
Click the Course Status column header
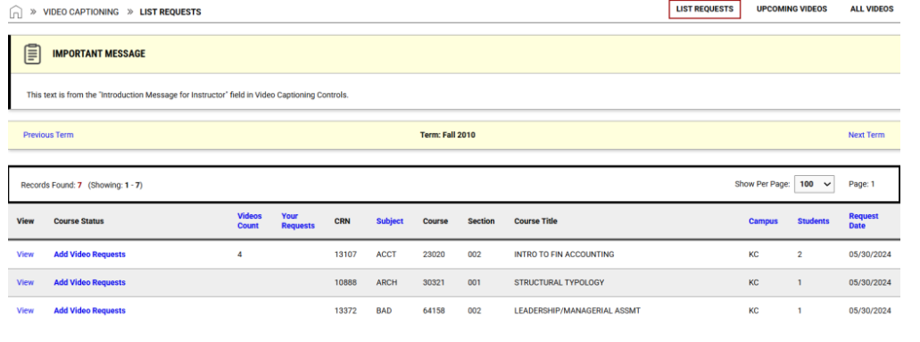pos(79,221)
